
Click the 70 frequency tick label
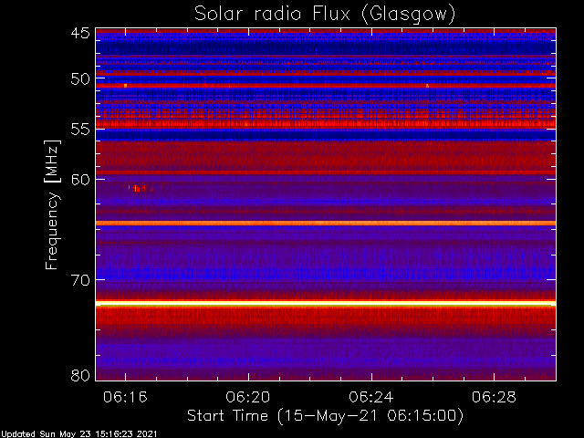80,280
